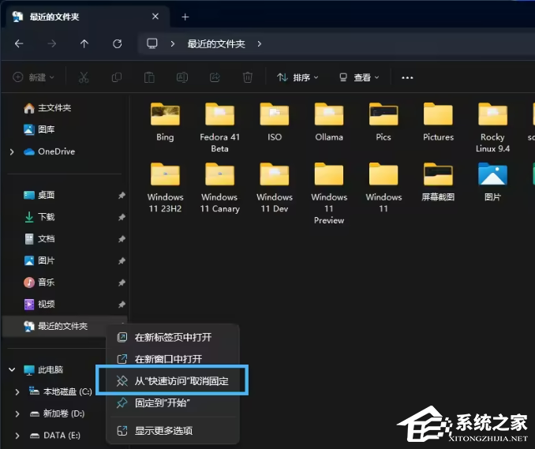The image size is (535, 449).
Task: Expand the OneDrive tree node
Action: click(12, 152)
